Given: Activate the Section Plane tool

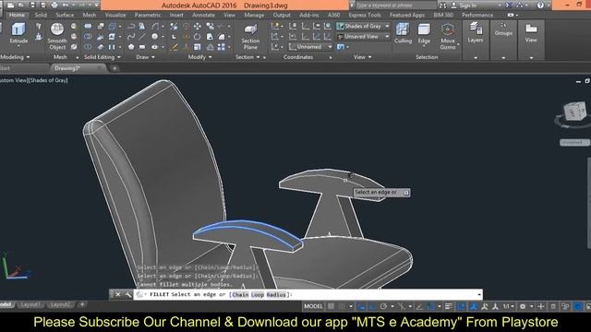Looking at the screenshot, I should [250, 37].
